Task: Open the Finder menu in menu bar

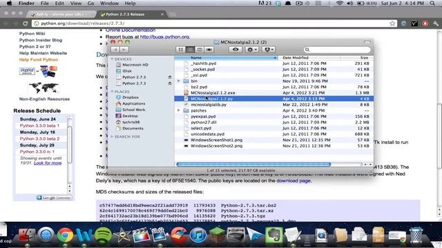Action: click(26, 3)
